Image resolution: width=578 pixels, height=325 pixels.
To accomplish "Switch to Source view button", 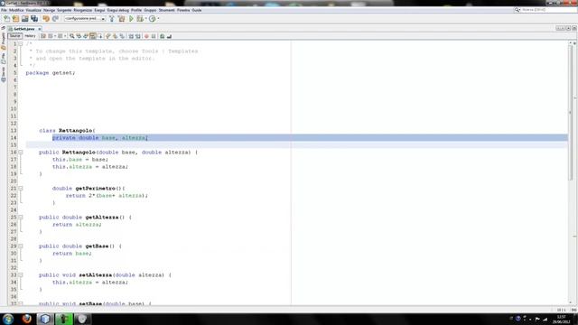I will click(x=15, y=36).
